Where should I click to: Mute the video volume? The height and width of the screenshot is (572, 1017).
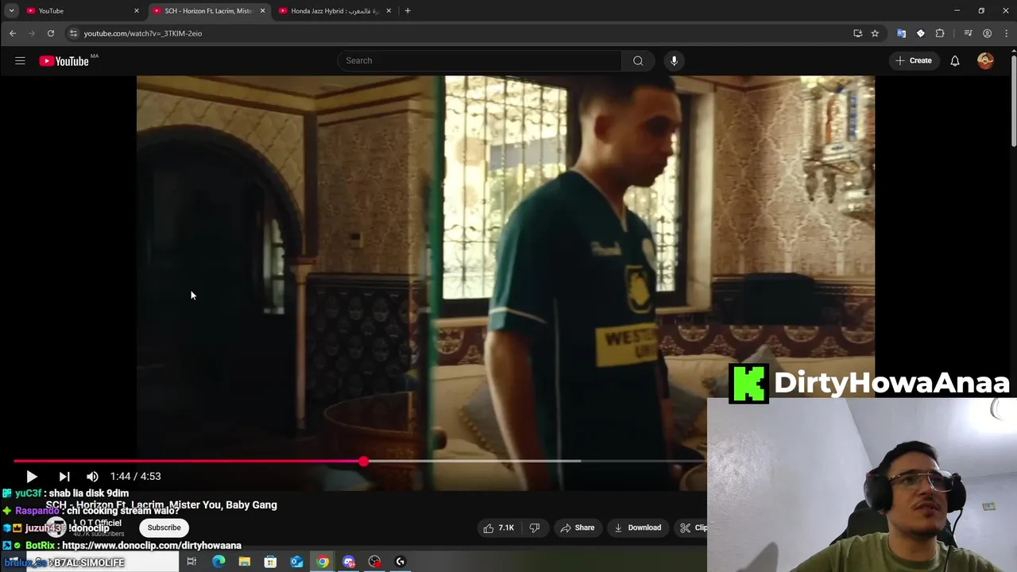coord(92,477)
